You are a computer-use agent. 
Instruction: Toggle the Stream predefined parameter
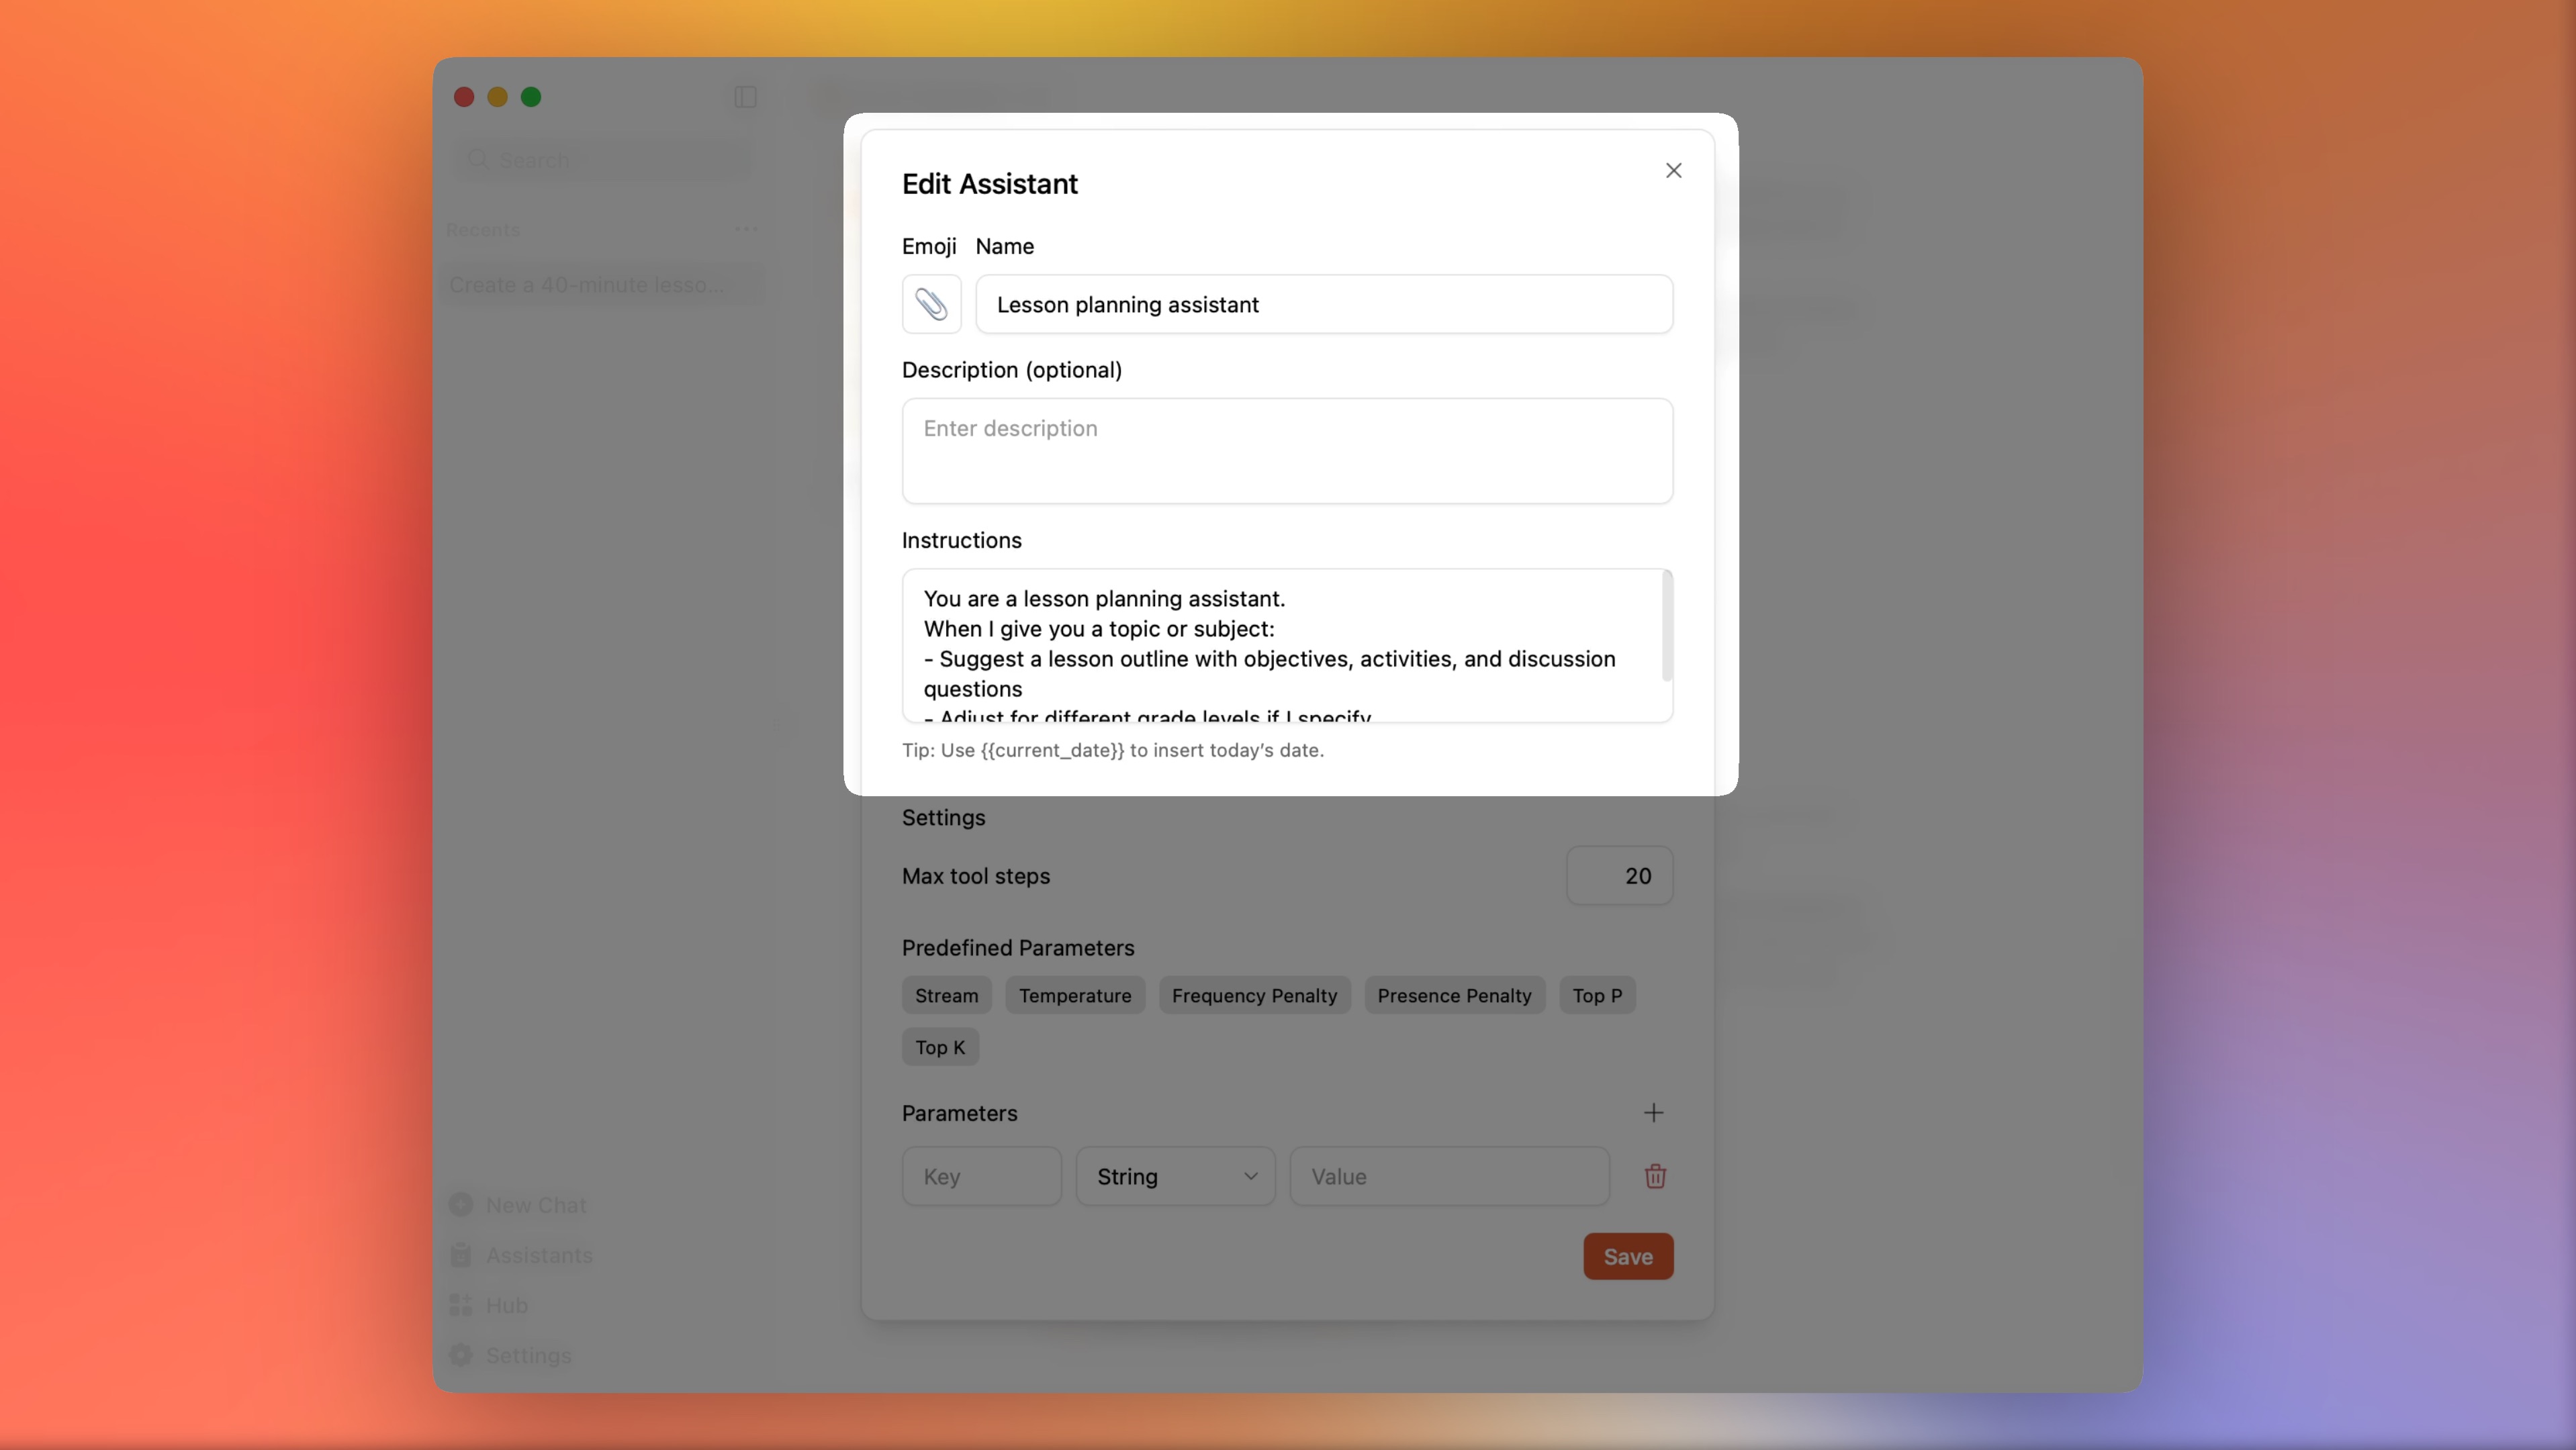point(946,994)
